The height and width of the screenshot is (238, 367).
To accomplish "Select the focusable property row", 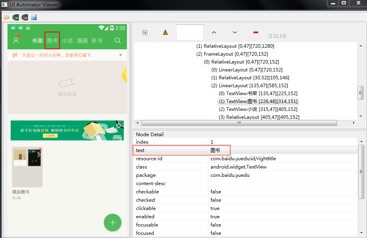I will [246, 225].
